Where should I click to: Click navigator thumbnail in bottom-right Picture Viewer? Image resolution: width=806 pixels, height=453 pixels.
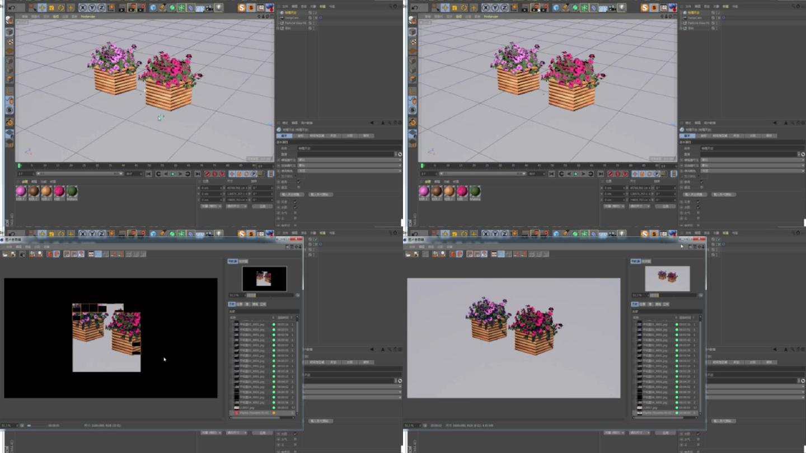pos(667,279)
